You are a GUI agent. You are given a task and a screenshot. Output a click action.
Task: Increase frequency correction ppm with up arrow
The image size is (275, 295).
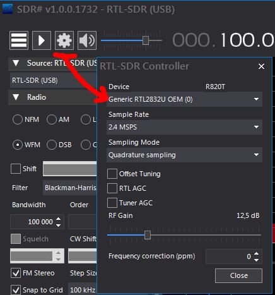click(256, 253)
